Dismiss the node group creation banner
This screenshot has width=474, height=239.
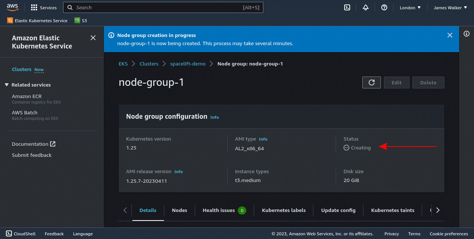tap(450, 35)
